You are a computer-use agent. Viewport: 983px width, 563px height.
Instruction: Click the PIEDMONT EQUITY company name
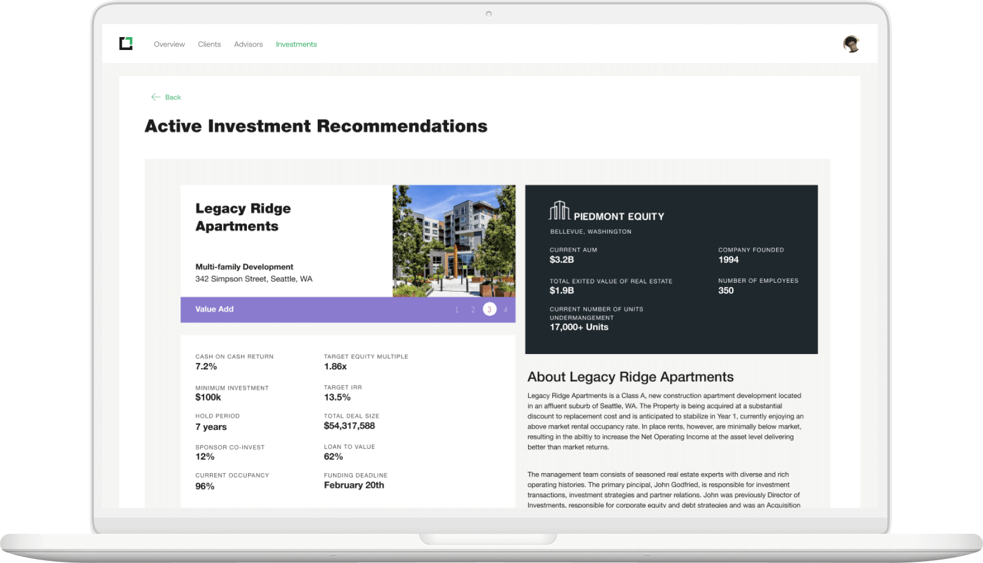click(619, 216)
